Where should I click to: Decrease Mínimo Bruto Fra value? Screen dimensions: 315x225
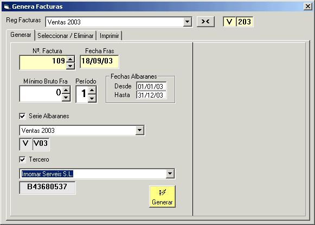point(66,98)
